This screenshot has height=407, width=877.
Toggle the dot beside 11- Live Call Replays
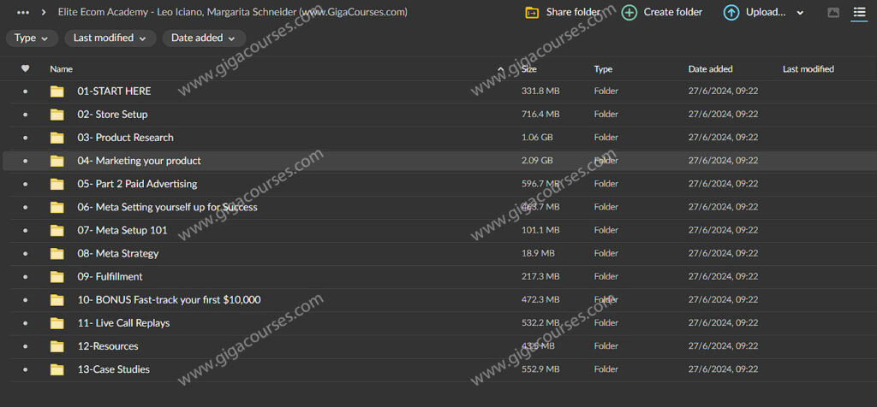point(25,323)
